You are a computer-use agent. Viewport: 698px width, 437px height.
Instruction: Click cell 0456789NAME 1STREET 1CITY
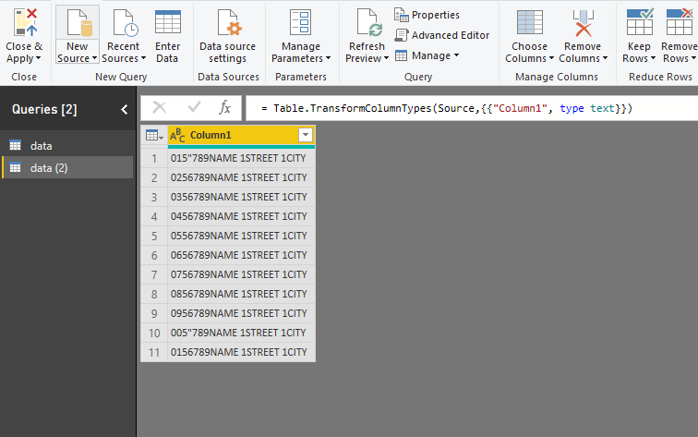pyautogui.click(x=241, y=216)
